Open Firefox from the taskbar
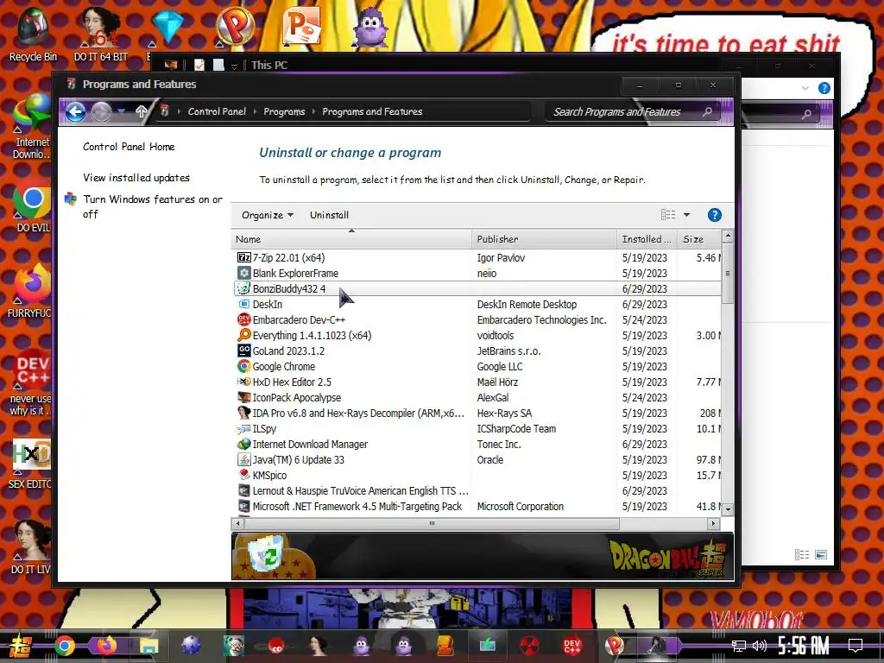The image size is (884, 663). (106, 646)
